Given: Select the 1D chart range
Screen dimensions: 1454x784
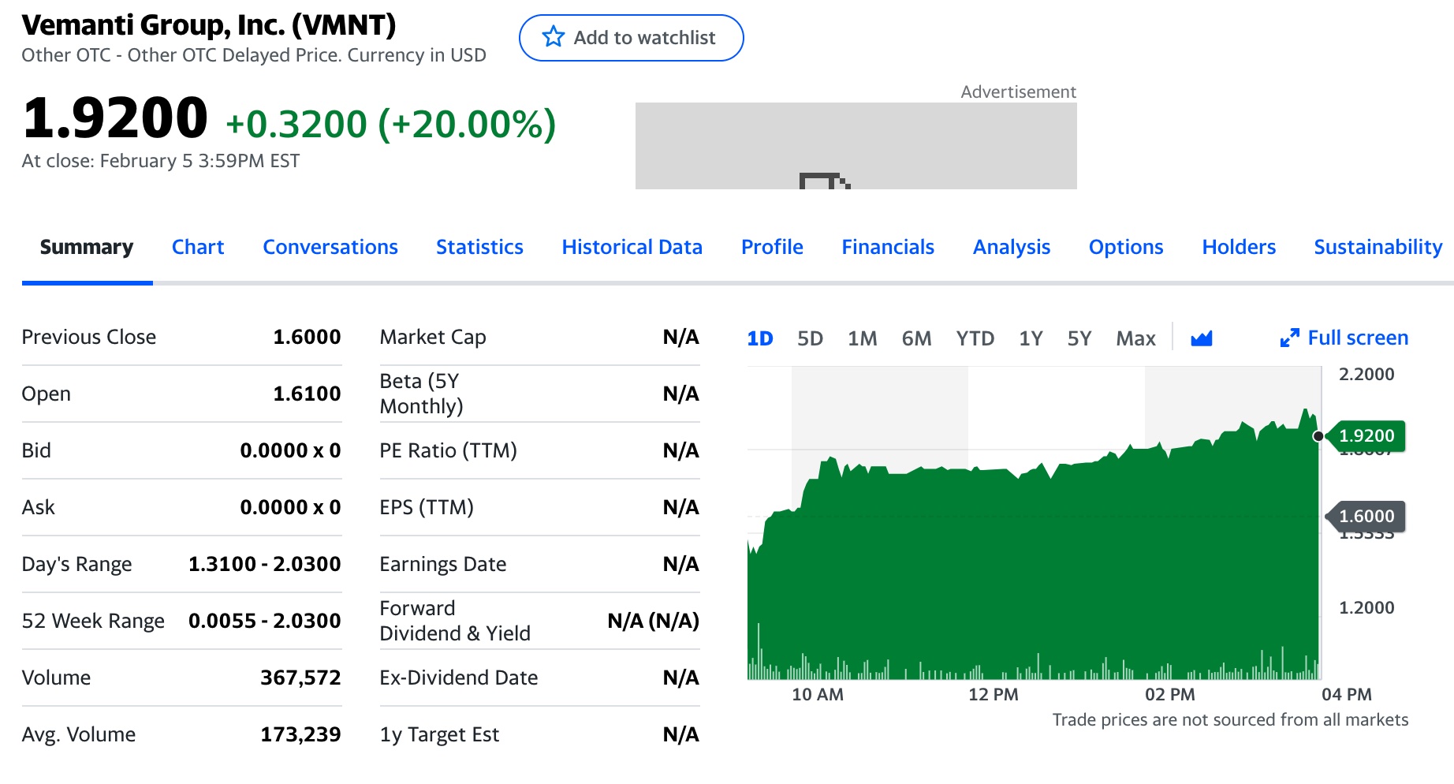Looking at the screenshot, I should click(760, 338).
